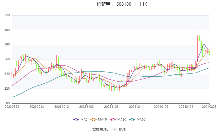Click the 20240105 x-axis date label
Image resolution: width=218 pixels, height=132 pixels.
tap(161, 107)
